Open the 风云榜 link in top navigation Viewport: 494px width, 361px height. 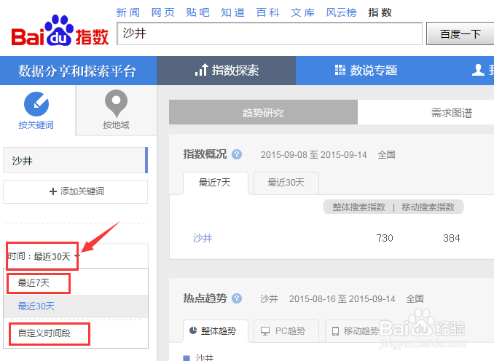[341, 12]
